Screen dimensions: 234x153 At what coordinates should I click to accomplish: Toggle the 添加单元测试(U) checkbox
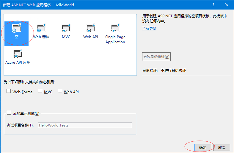tap(9, 113)
